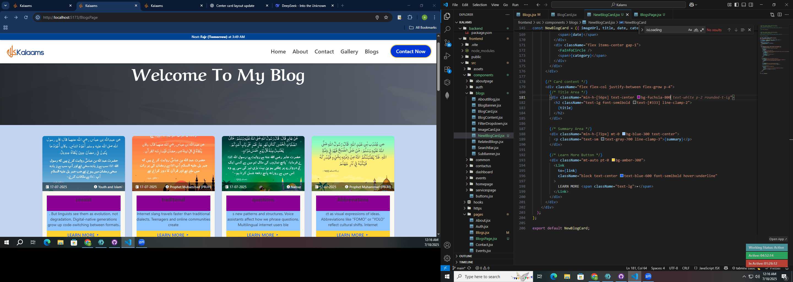This screenshot has height=282, width=793.
Task: Click the Remote window icon in status bar
Action: (x=445, y=268)
